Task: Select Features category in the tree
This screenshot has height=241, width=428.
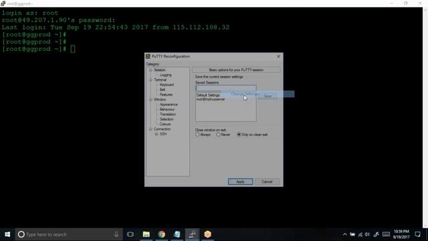Action: pyautogui.click(x=167, y=94)
